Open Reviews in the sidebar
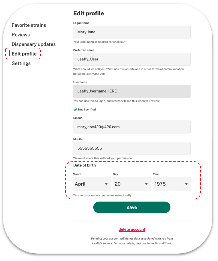This screenshot has width=218, height=261. pos(21,35)
